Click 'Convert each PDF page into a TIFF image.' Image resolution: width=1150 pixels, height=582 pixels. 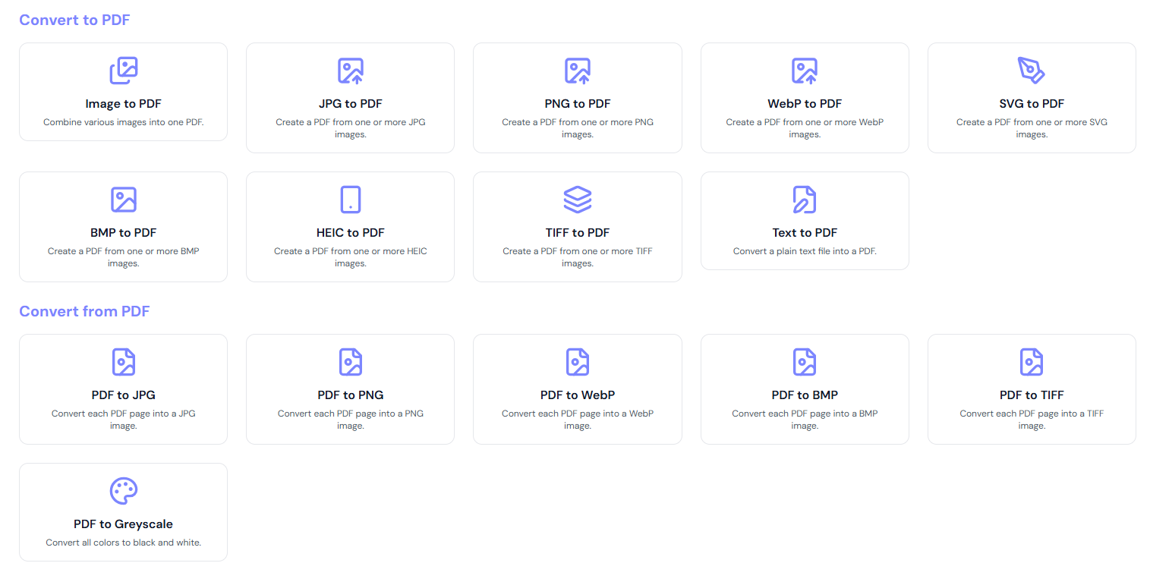point(1032,420)
